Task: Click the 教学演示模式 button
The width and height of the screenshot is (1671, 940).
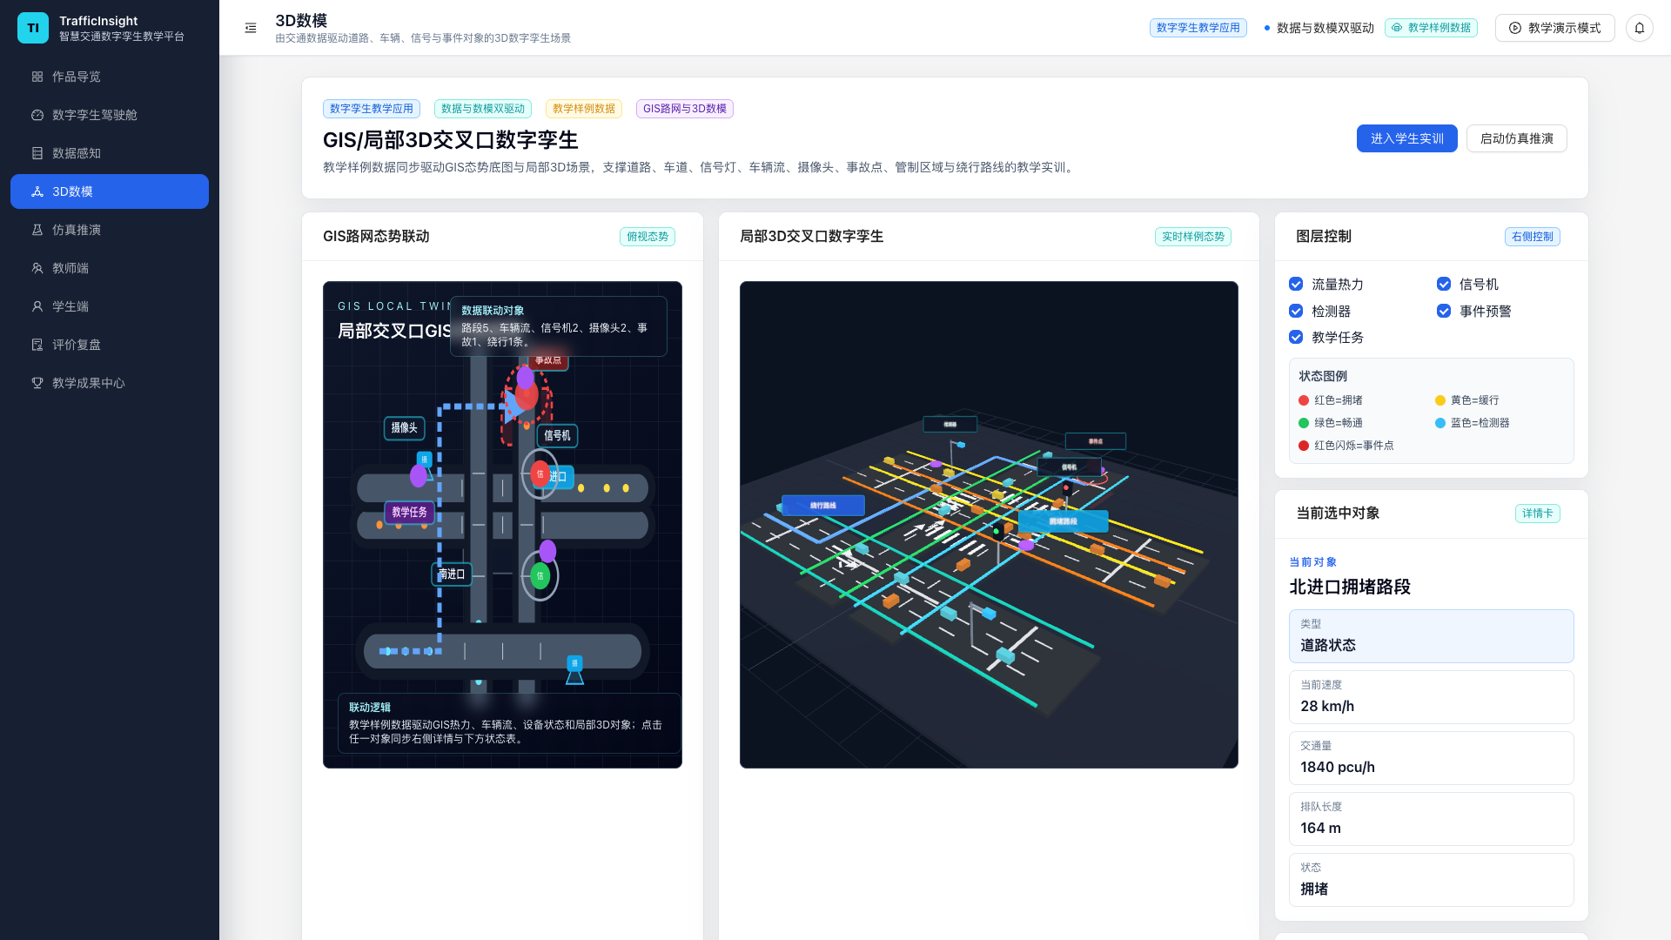Action: pyautogui.click(x=1554, y=28)
